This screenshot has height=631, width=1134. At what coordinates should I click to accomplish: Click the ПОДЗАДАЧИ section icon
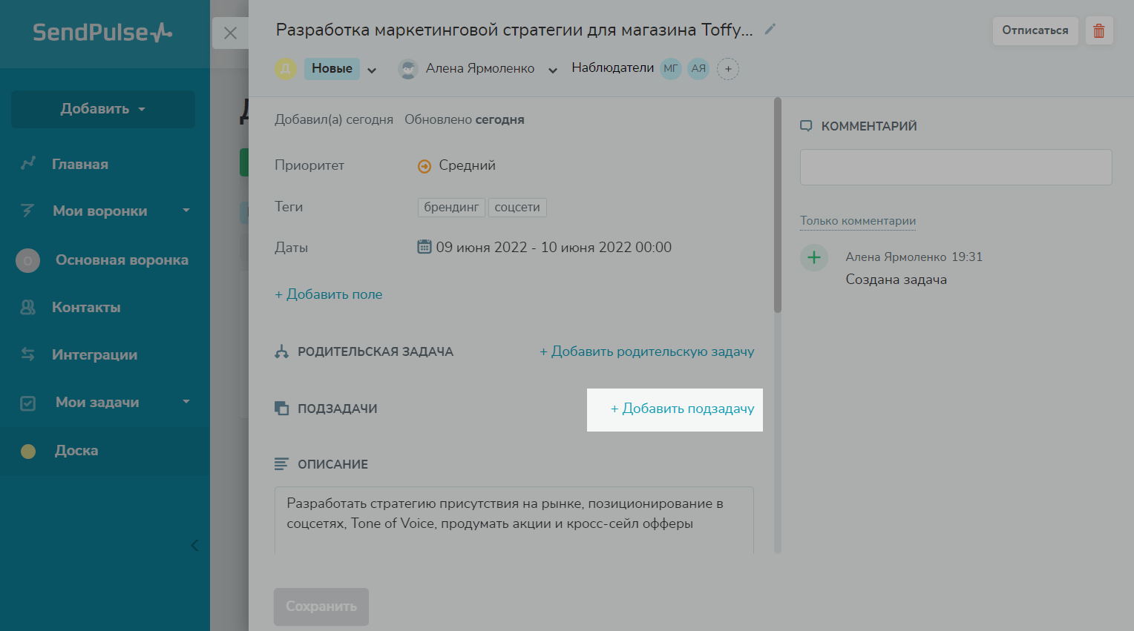pyautogui.click(x=281, y=408)
